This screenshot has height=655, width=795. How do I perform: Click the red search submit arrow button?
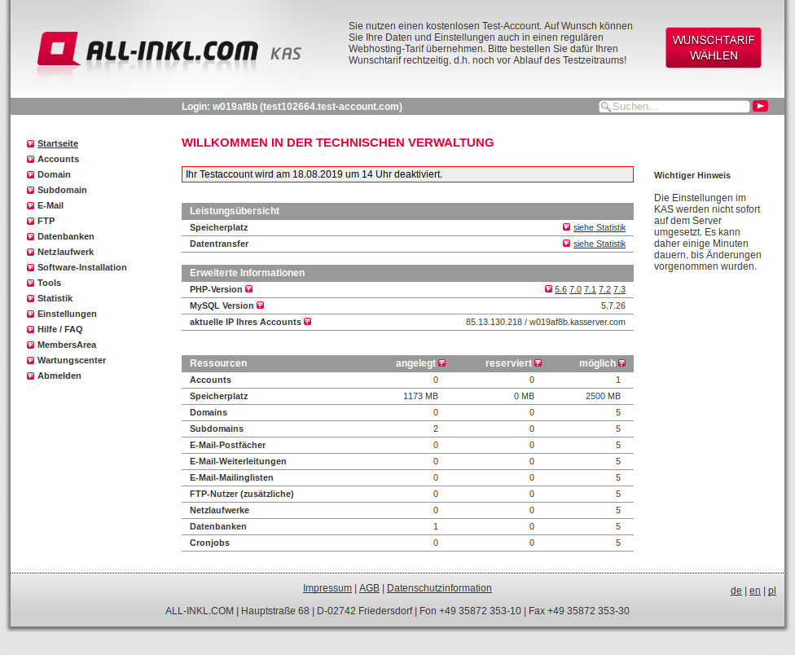click(x=760, y=106)
